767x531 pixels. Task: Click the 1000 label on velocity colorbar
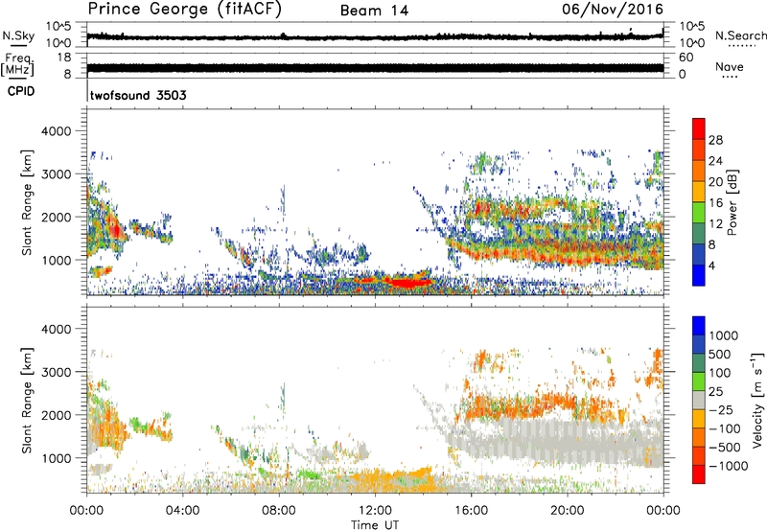pos(724,335)
